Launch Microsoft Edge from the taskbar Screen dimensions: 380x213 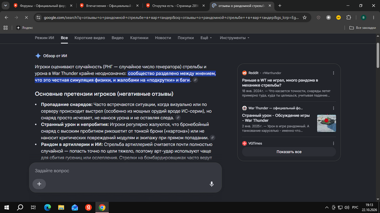(x=47, y=207)
